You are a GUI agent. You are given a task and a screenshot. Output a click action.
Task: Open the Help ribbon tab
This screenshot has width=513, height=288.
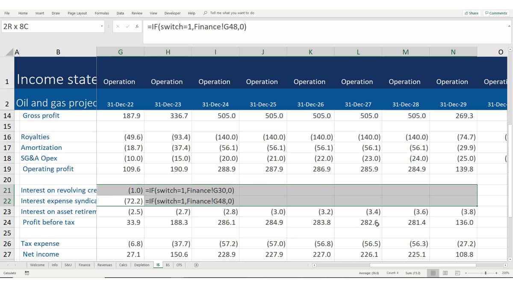click(192, 13)
